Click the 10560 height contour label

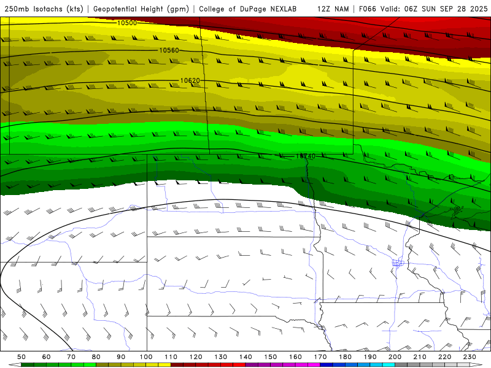[169, 50]
